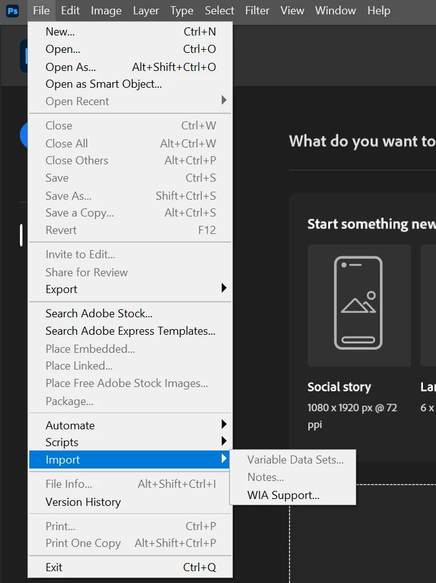Select the highlighted Import entry
This screenshot has height=583, width=436.
(130, 460)
